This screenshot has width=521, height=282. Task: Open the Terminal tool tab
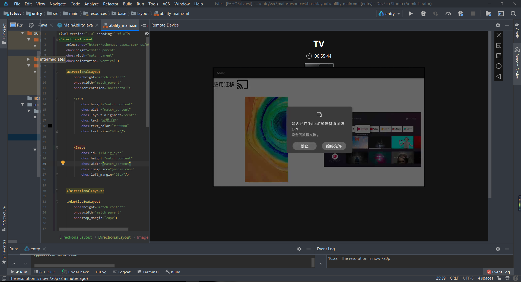148,272
